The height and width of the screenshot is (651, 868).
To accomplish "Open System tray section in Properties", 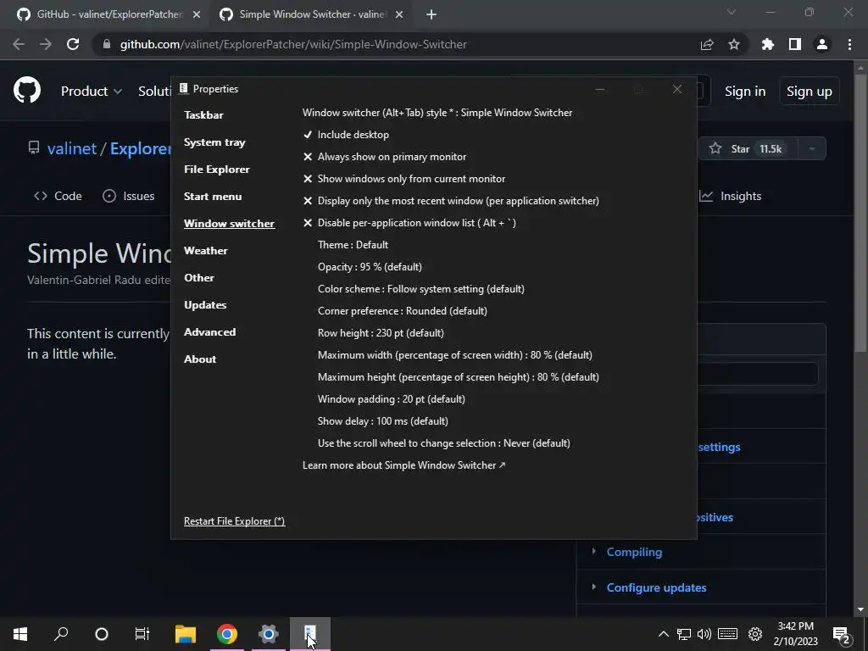I will (214, 142).
